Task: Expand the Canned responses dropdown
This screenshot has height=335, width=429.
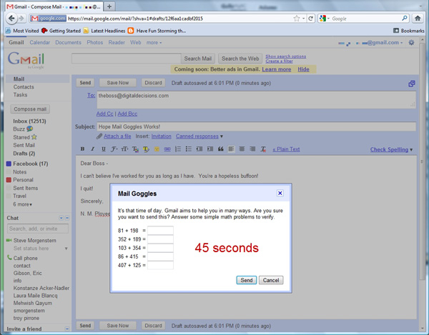Action: 222,136
